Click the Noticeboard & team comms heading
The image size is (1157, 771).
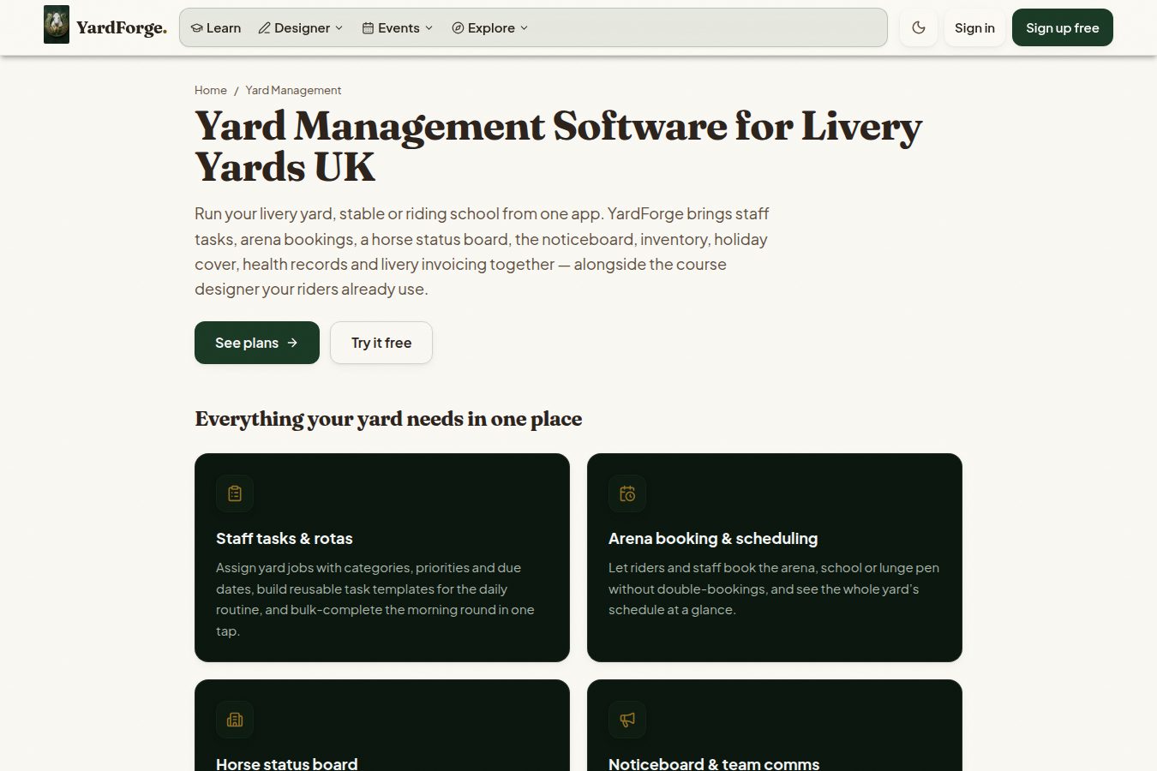point(714,763)
